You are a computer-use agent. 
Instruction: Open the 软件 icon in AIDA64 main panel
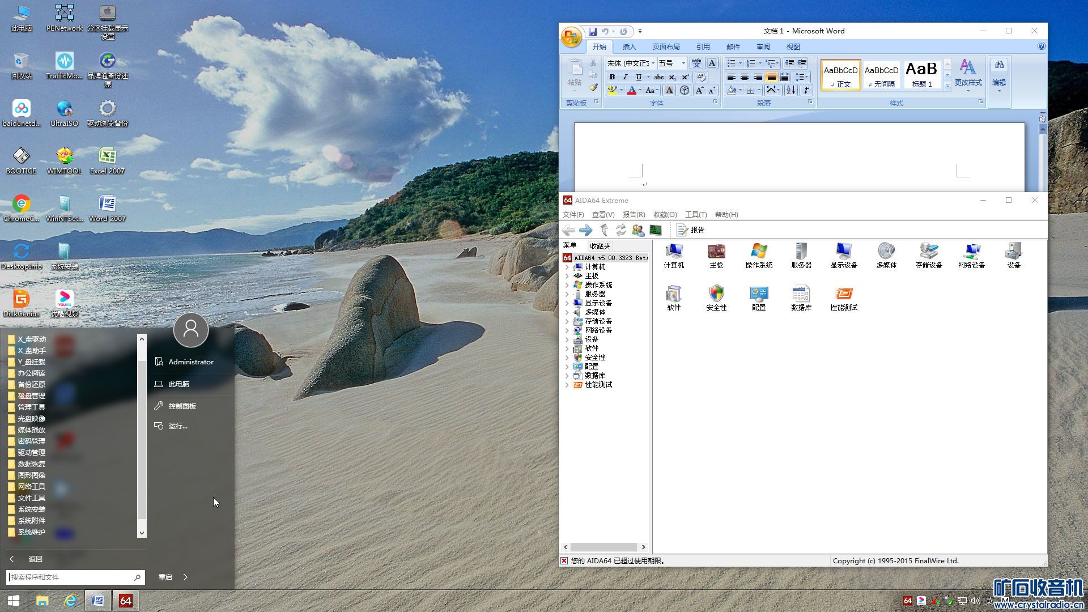pyautogui.click(x=674, y=298)
